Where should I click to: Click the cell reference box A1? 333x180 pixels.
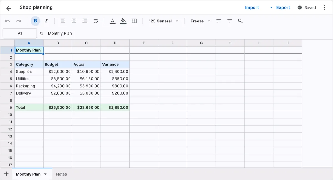pyautogui.click(x=20, y=33)
